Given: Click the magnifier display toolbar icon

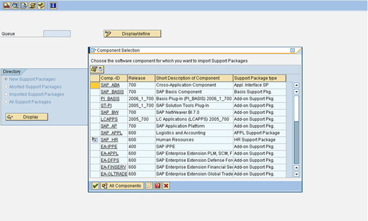Looking at the screenshot, I should pos(15,5).
